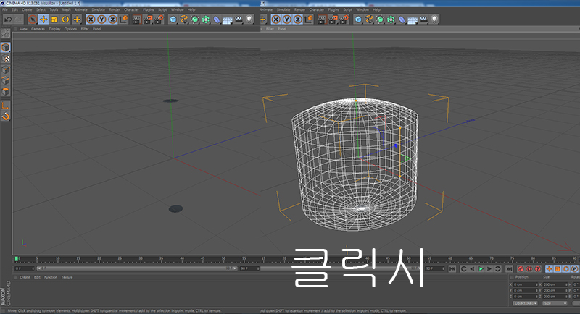The image size is (580, 314).
Task: Click Undo in the left window toolbar
Action: click(x=8, y=20)
